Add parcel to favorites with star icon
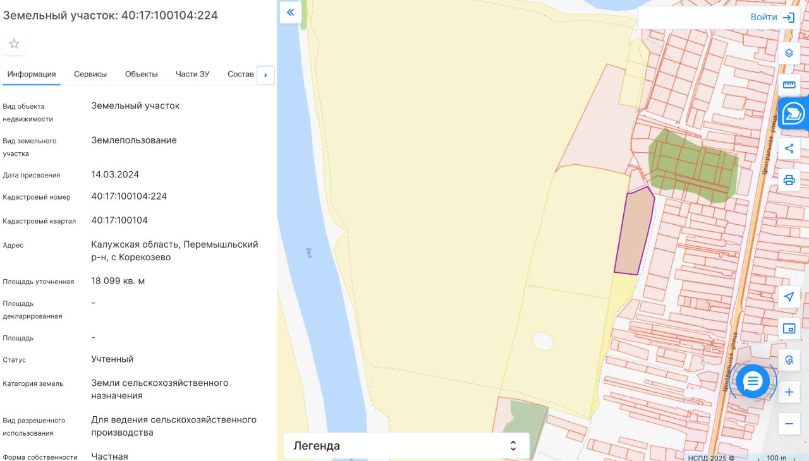809x461 pixels. [x=14, y=44]
